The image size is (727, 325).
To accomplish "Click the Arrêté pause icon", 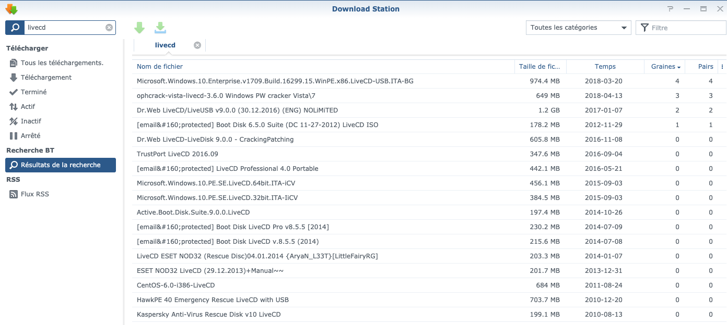I will [14, 136].
